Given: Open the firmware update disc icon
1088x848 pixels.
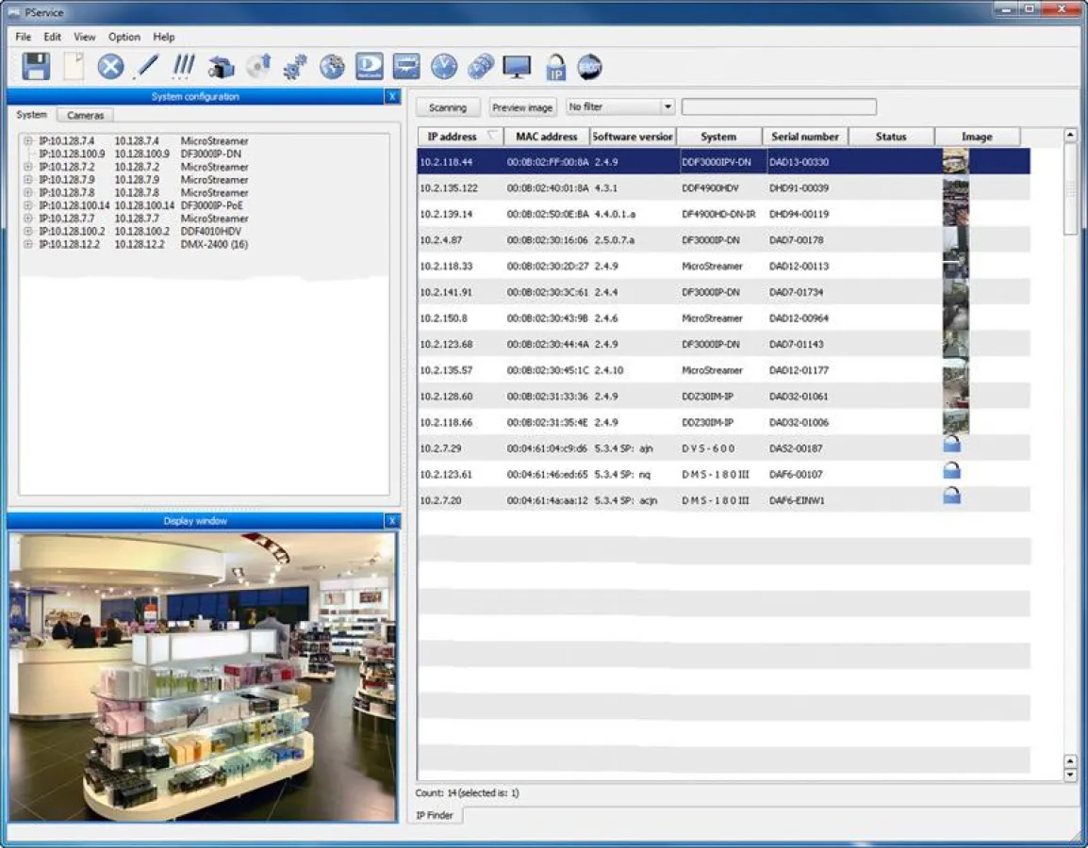Looking at the screenshot, I should 259,66.
